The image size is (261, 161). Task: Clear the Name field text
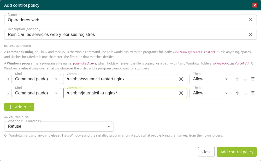[250, 20]
